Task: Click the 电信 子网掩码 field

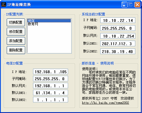Action: coord(50,79)
